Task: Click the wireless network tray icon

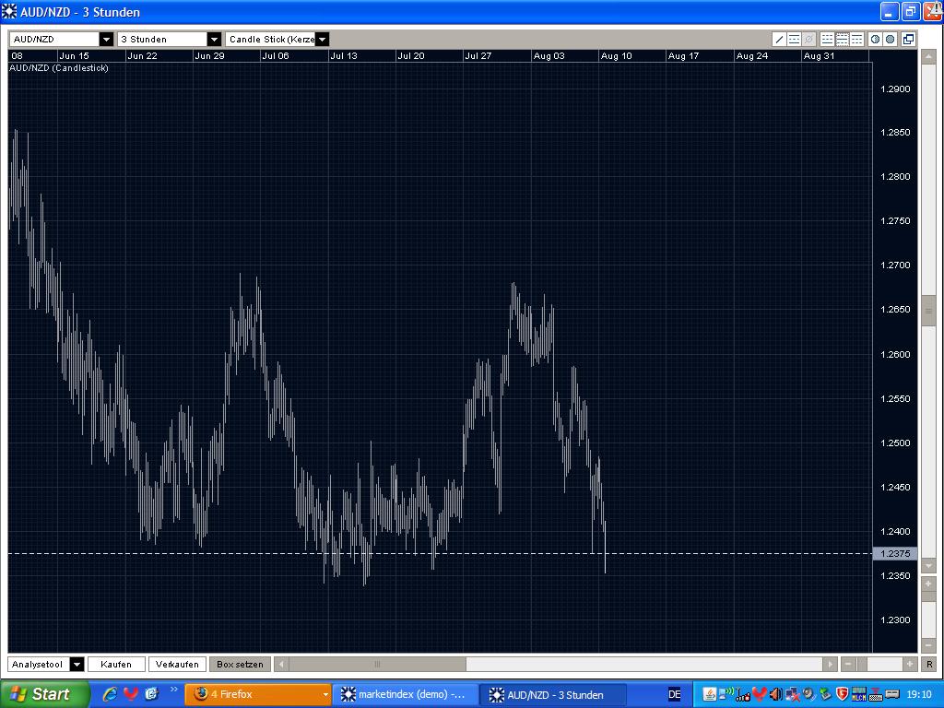Action: pyautogui.click(x=726, y=693)
